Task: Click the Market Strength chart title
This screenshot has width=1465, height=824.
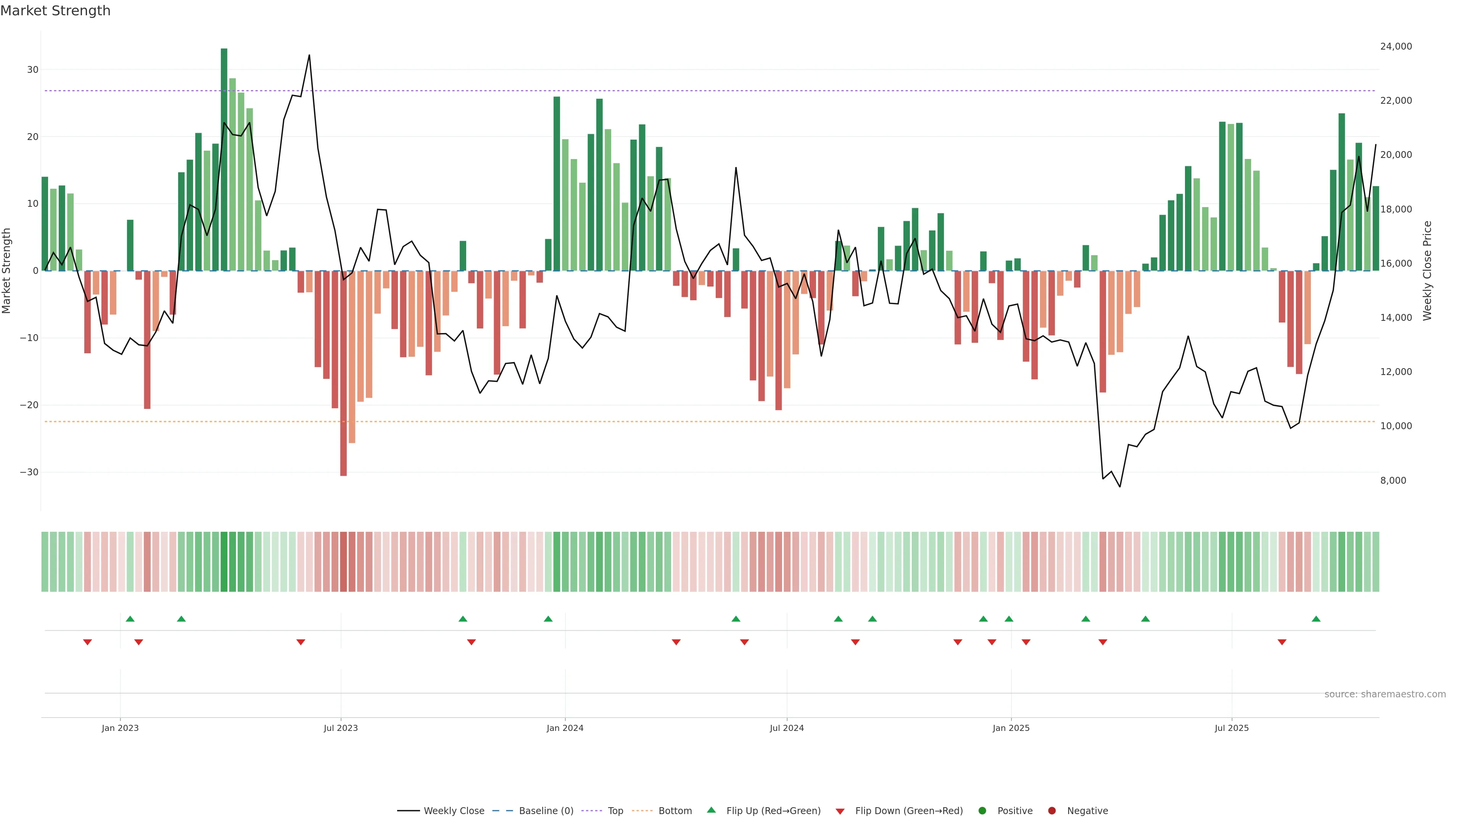Action: point(55,11)
